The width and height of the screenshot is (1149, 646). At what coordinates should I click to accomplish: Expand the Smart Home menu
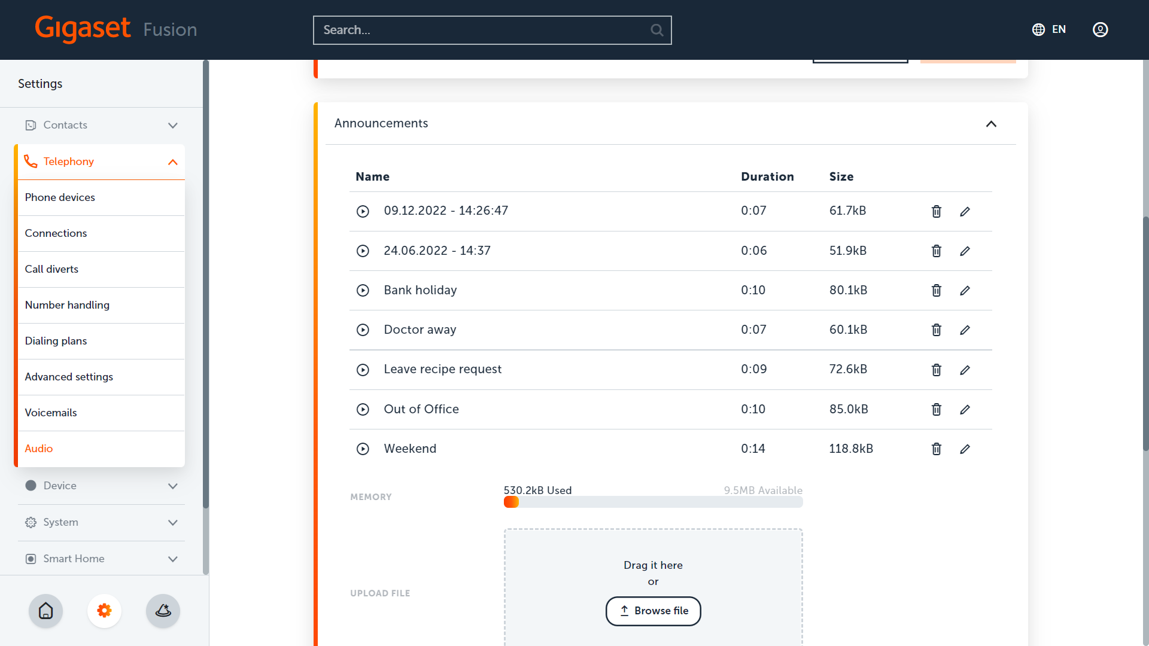coord(101,559)
